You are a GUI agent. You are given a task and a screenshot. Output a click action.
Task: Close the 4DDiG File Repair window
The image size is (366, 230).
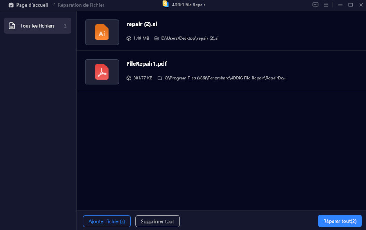click(x=361, y=5)
